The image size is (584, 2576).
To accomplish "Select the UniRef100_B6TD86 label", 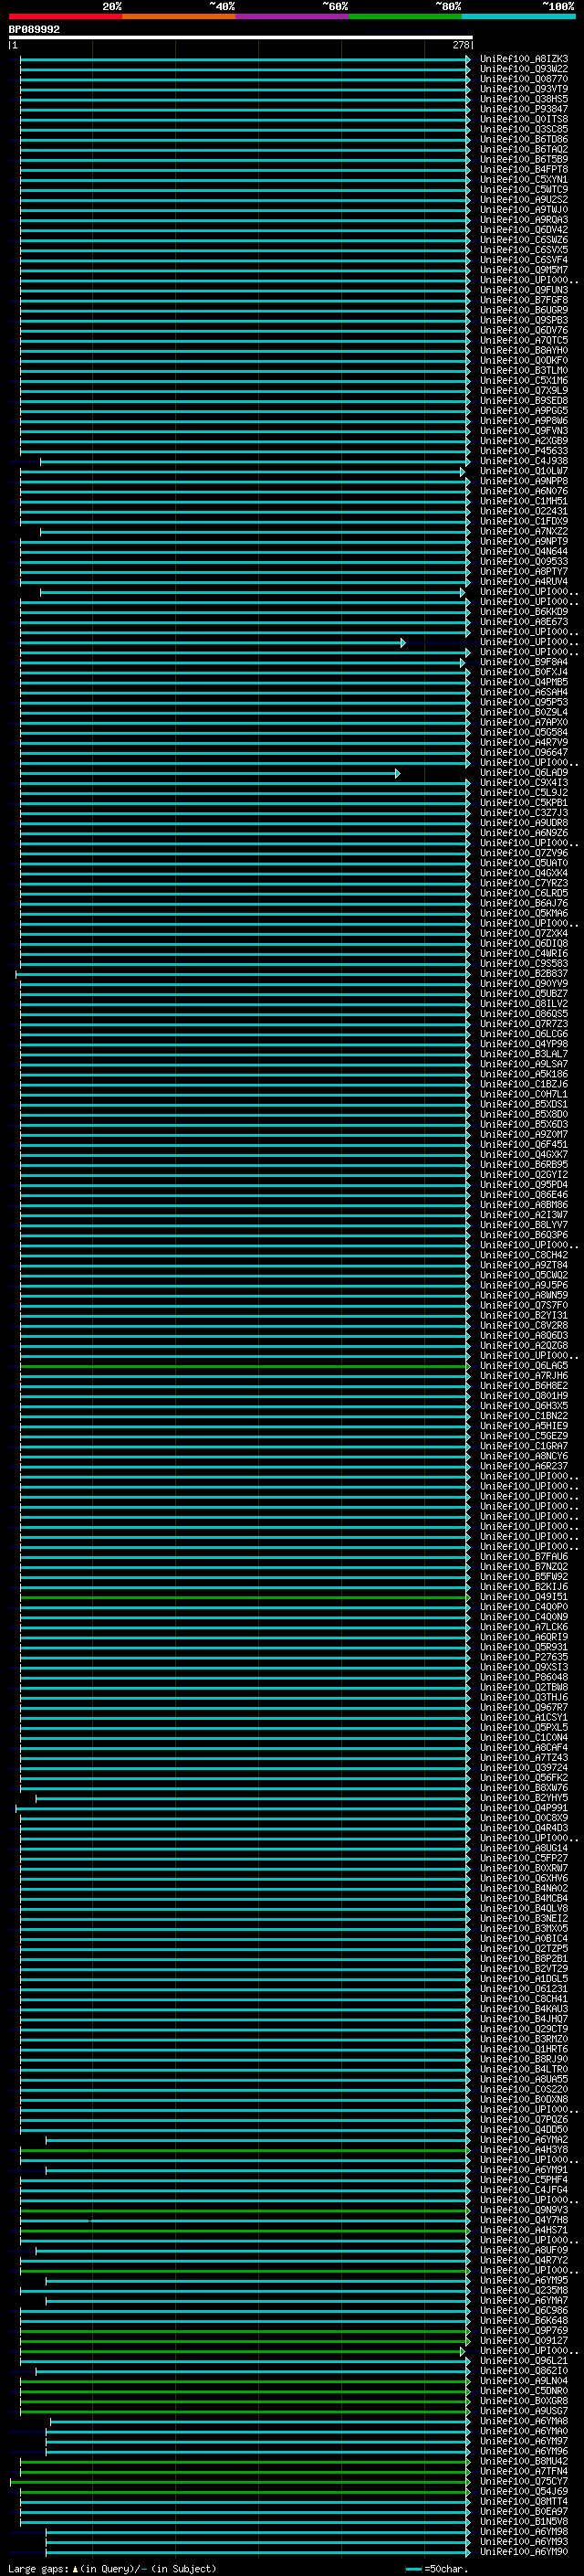I will tap(523, 139).
